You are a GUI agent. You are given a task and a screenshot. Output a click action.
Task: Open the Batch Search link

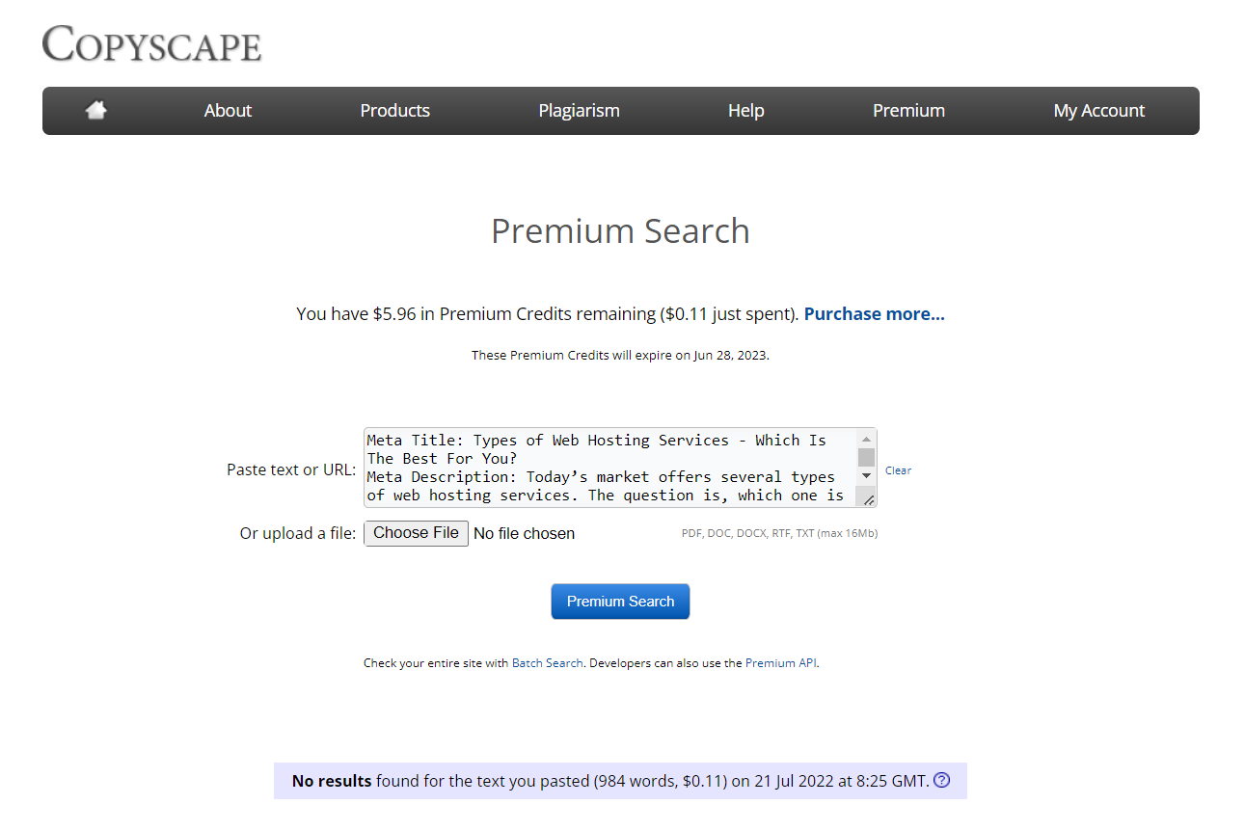coord(548,663)
